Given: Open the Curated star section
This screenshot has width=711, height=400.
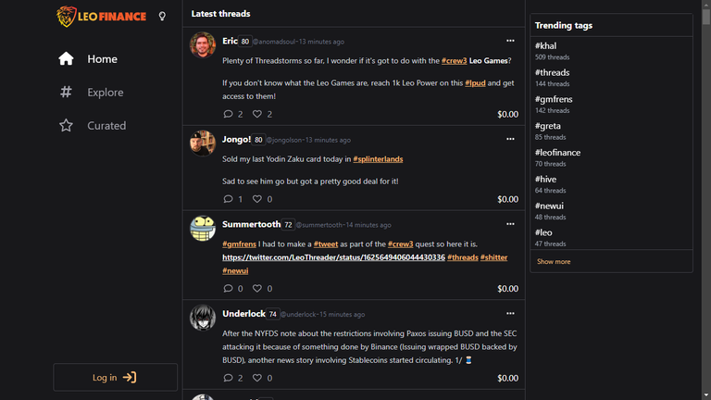Looking at the screenshot, I should tap(93, 126).
